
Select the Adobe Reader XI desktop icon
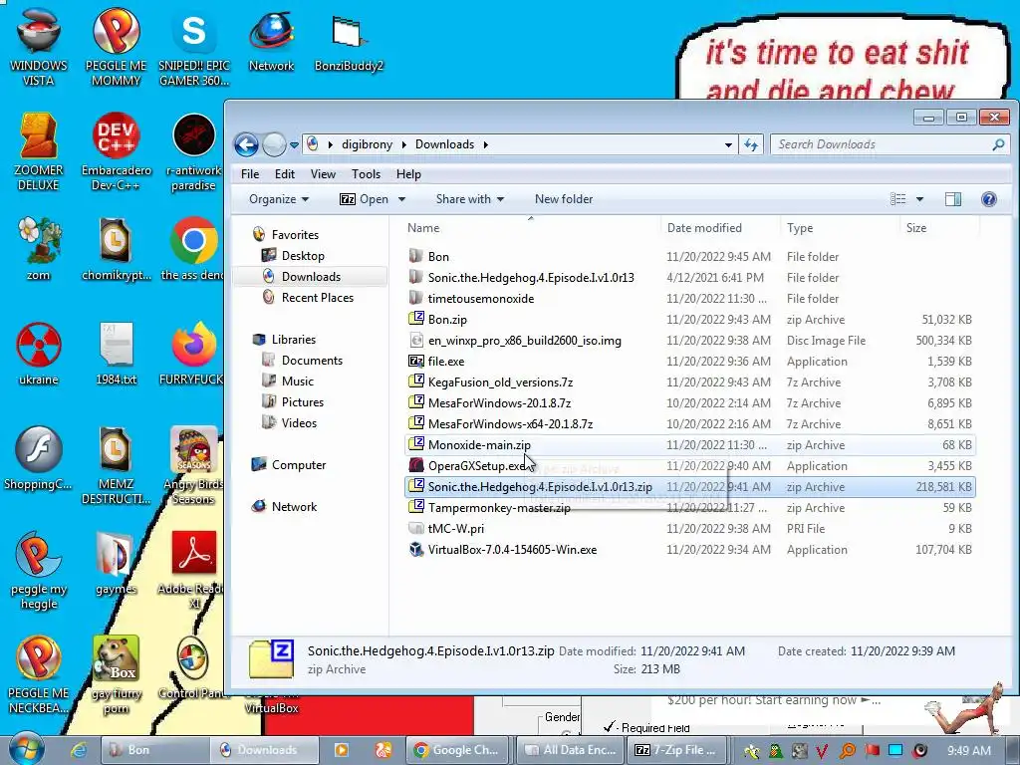(192, 570)
